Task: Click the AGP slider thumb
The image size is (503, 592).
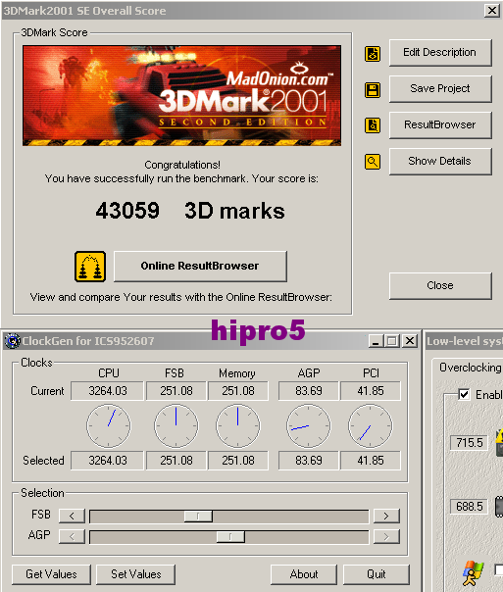Action: click(230, 536)
